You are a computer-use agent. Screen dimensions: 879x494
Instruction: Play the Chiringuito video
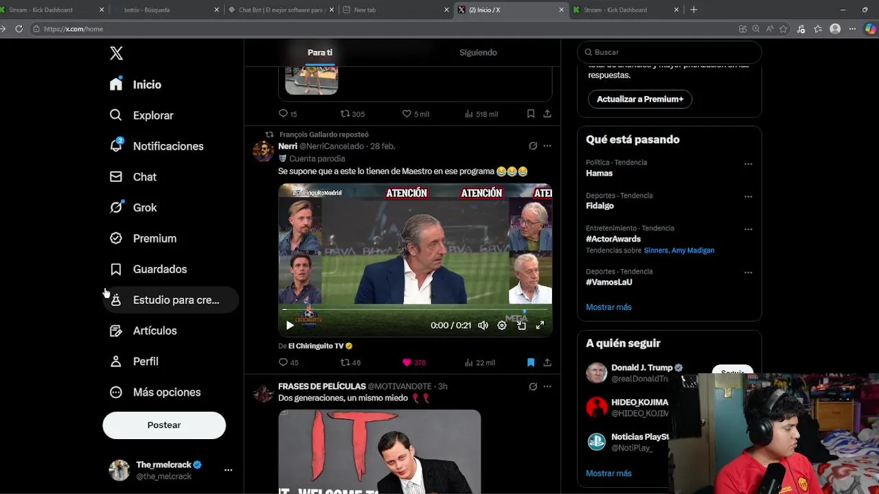pyautogui.click(x=290, y=325)
